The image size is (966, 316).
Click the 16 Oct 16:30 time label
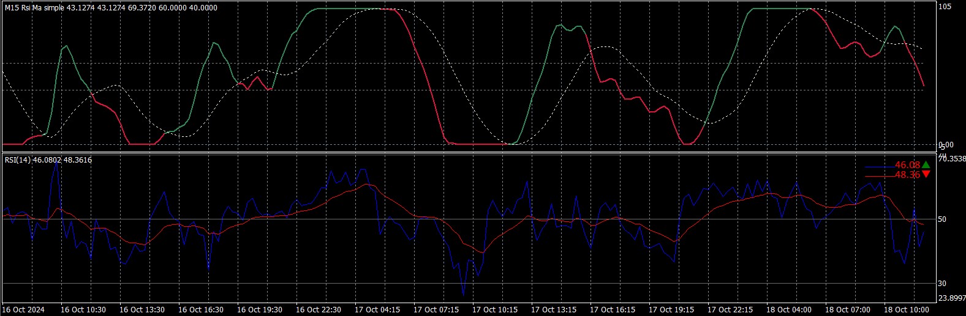201,310
